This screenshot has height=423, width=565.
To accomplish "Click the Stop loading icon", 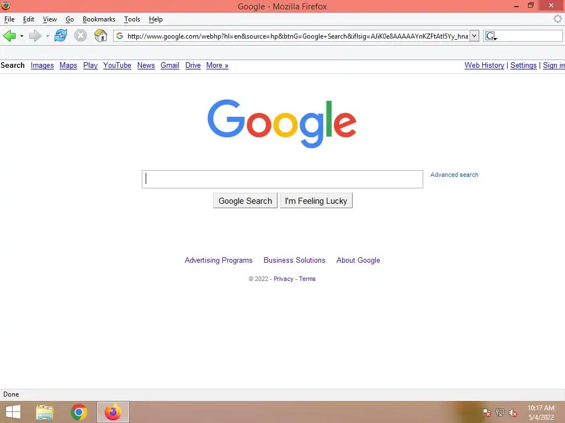I will click(x=81, y=36).
